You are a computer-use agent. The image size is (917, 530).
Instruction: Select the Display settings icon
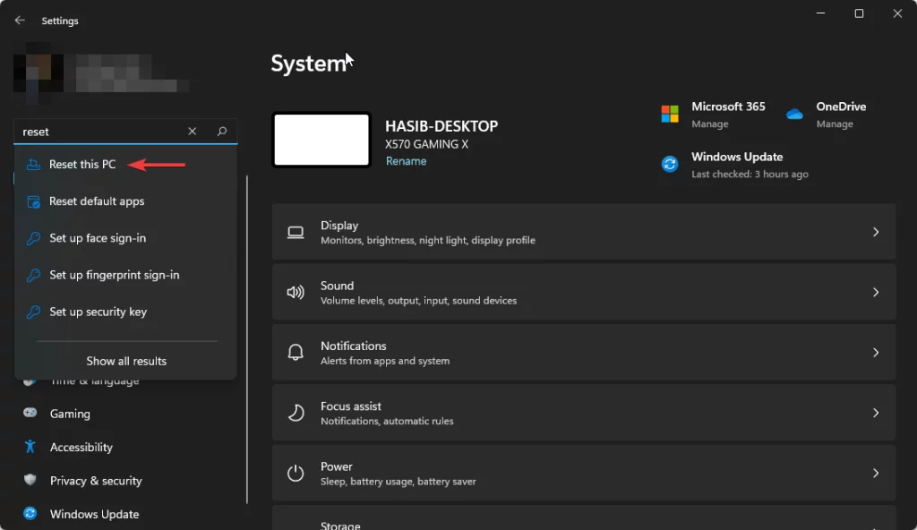(296, 231)
